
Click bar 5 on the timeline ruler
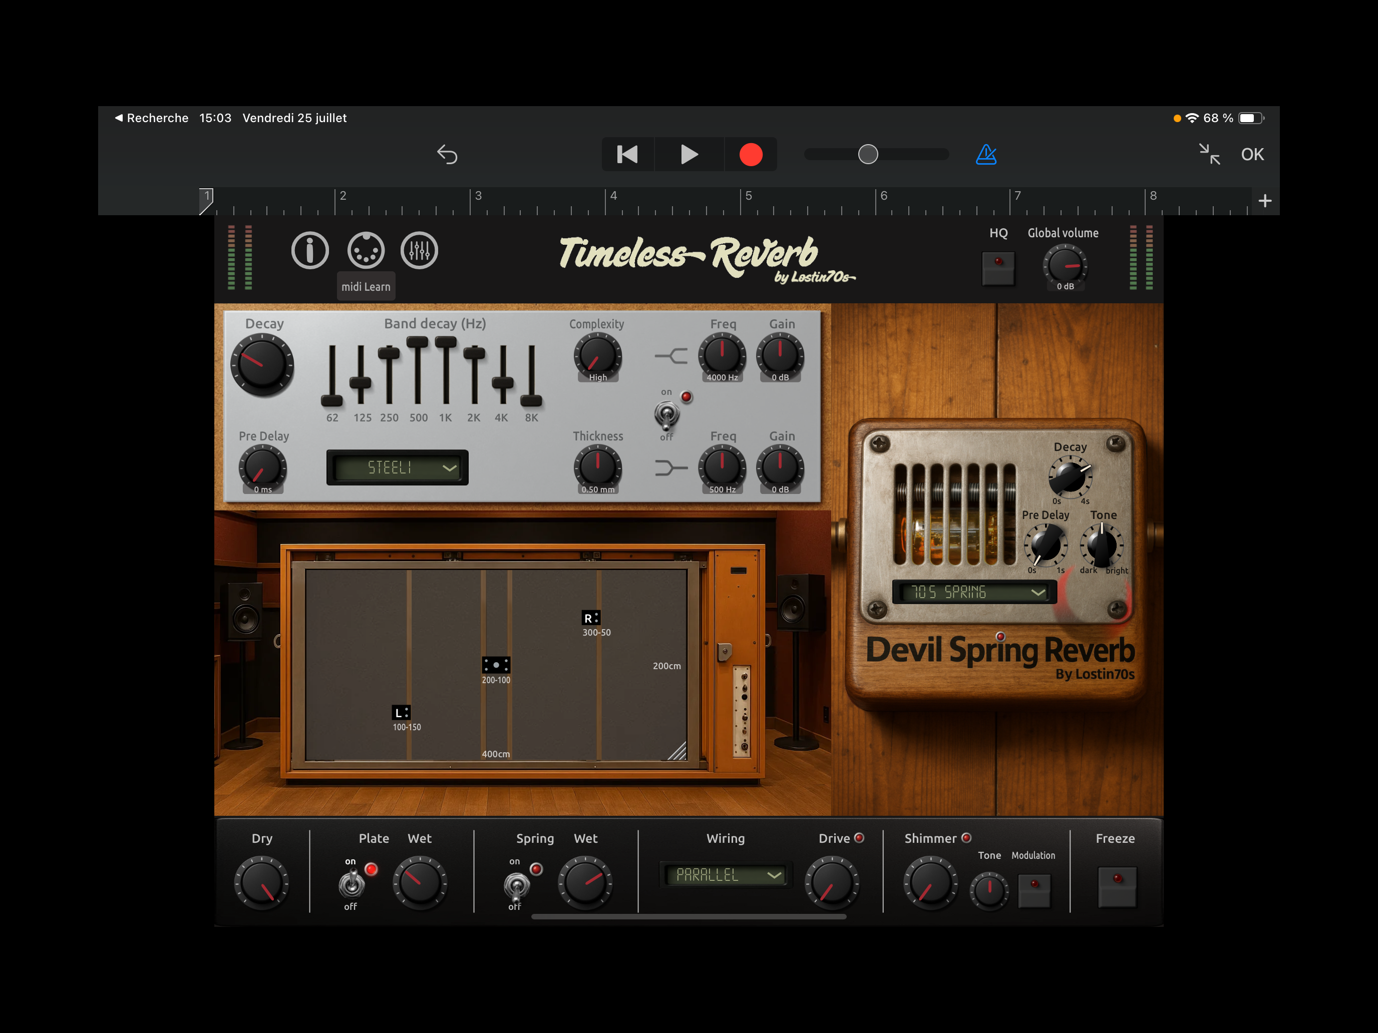tap(748, 196)
